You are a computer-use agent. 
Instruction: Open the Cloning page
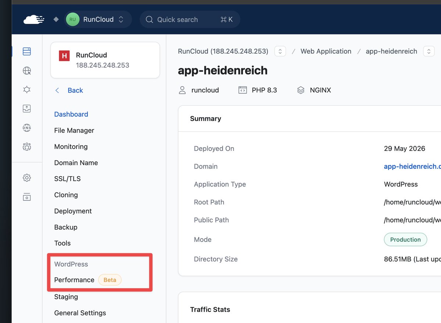[x=66, y=195]
